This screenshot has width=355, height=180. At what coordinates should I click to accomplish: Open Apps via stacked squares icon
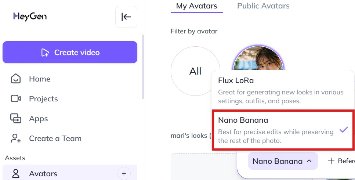pos(16,118)
